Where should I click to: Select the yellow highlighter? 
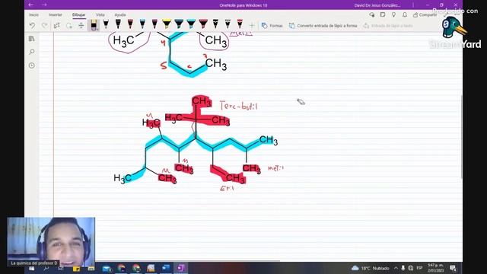pyautogui.click(x=167, y=24)
